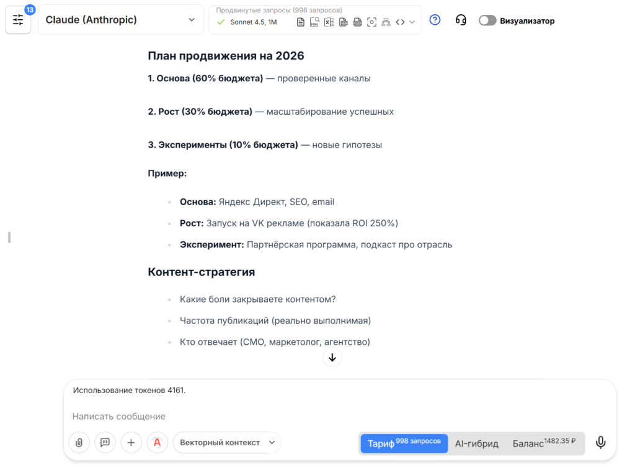Image resolution: width=635 pixels, height=475 pixels.
Task: Attach a file using the paperclip icon
Action: [x=79, y=443]
